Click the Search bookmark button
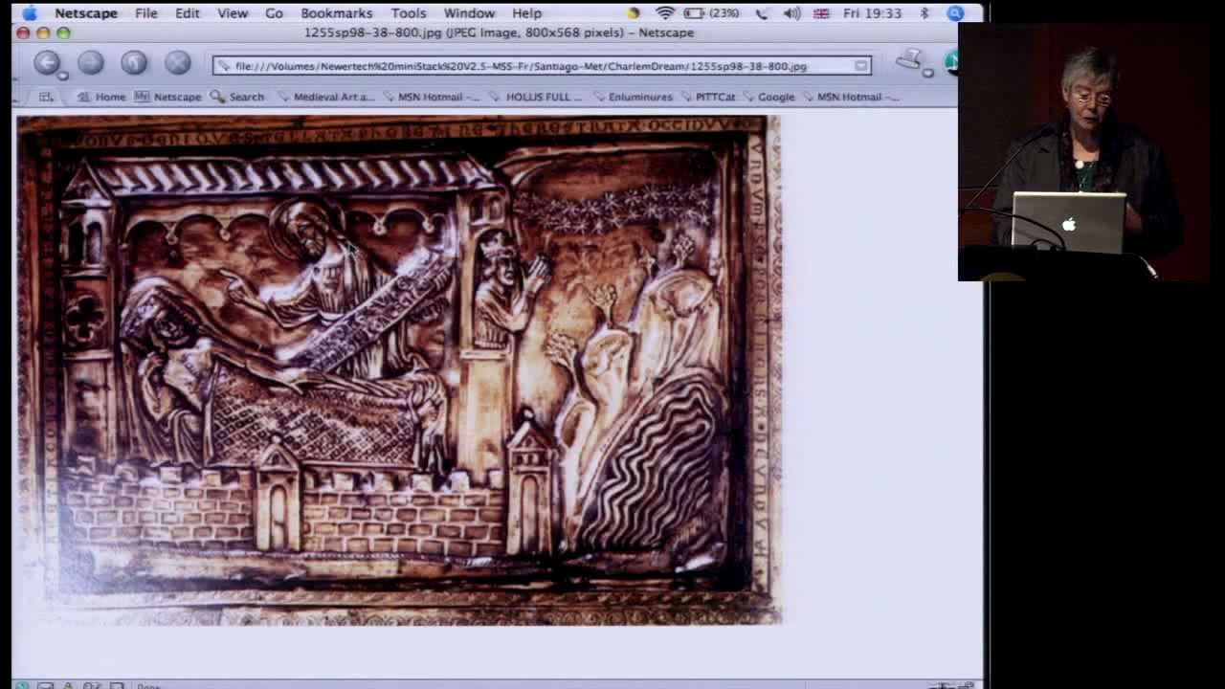Screen dimensions: 1225x689 click(237, 97)
